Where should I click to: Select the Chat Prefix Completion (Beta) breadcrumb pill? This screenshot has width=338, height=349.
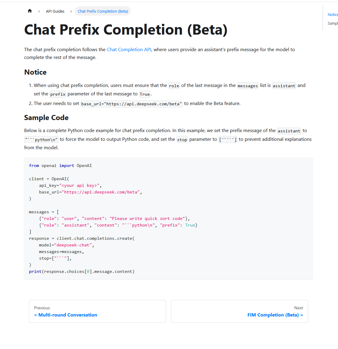pos(103,11)
